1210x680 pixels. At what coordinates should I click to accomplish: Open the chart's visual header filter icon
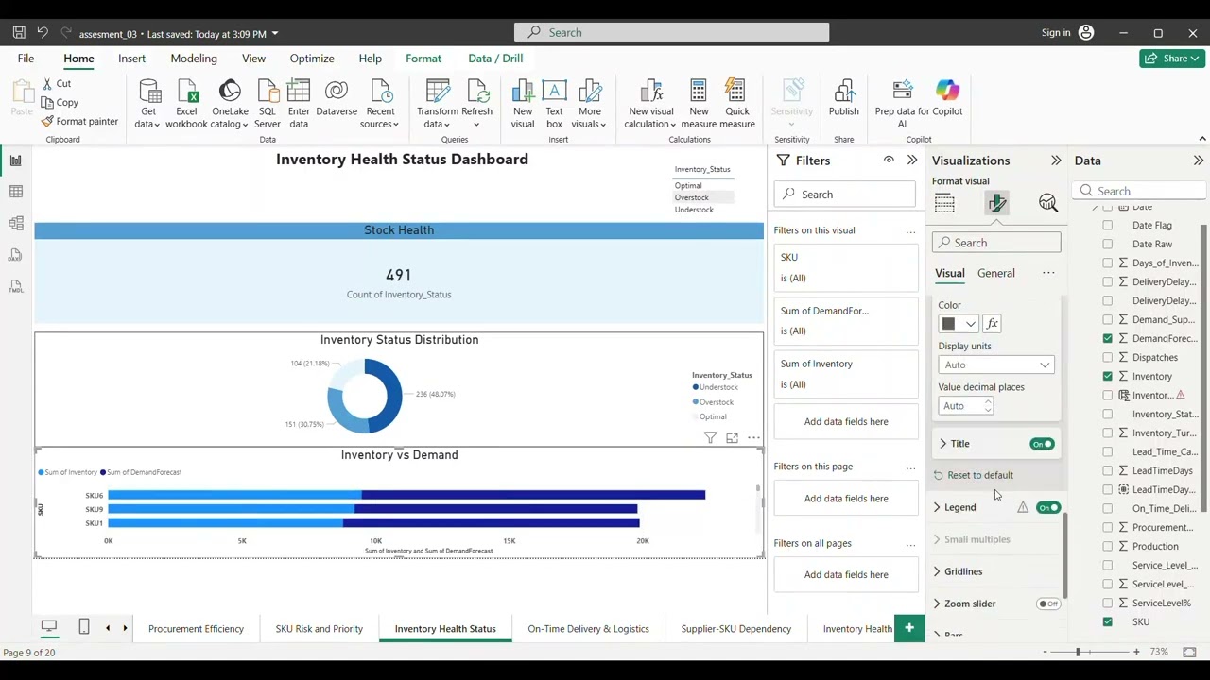(x=710, y=437)
